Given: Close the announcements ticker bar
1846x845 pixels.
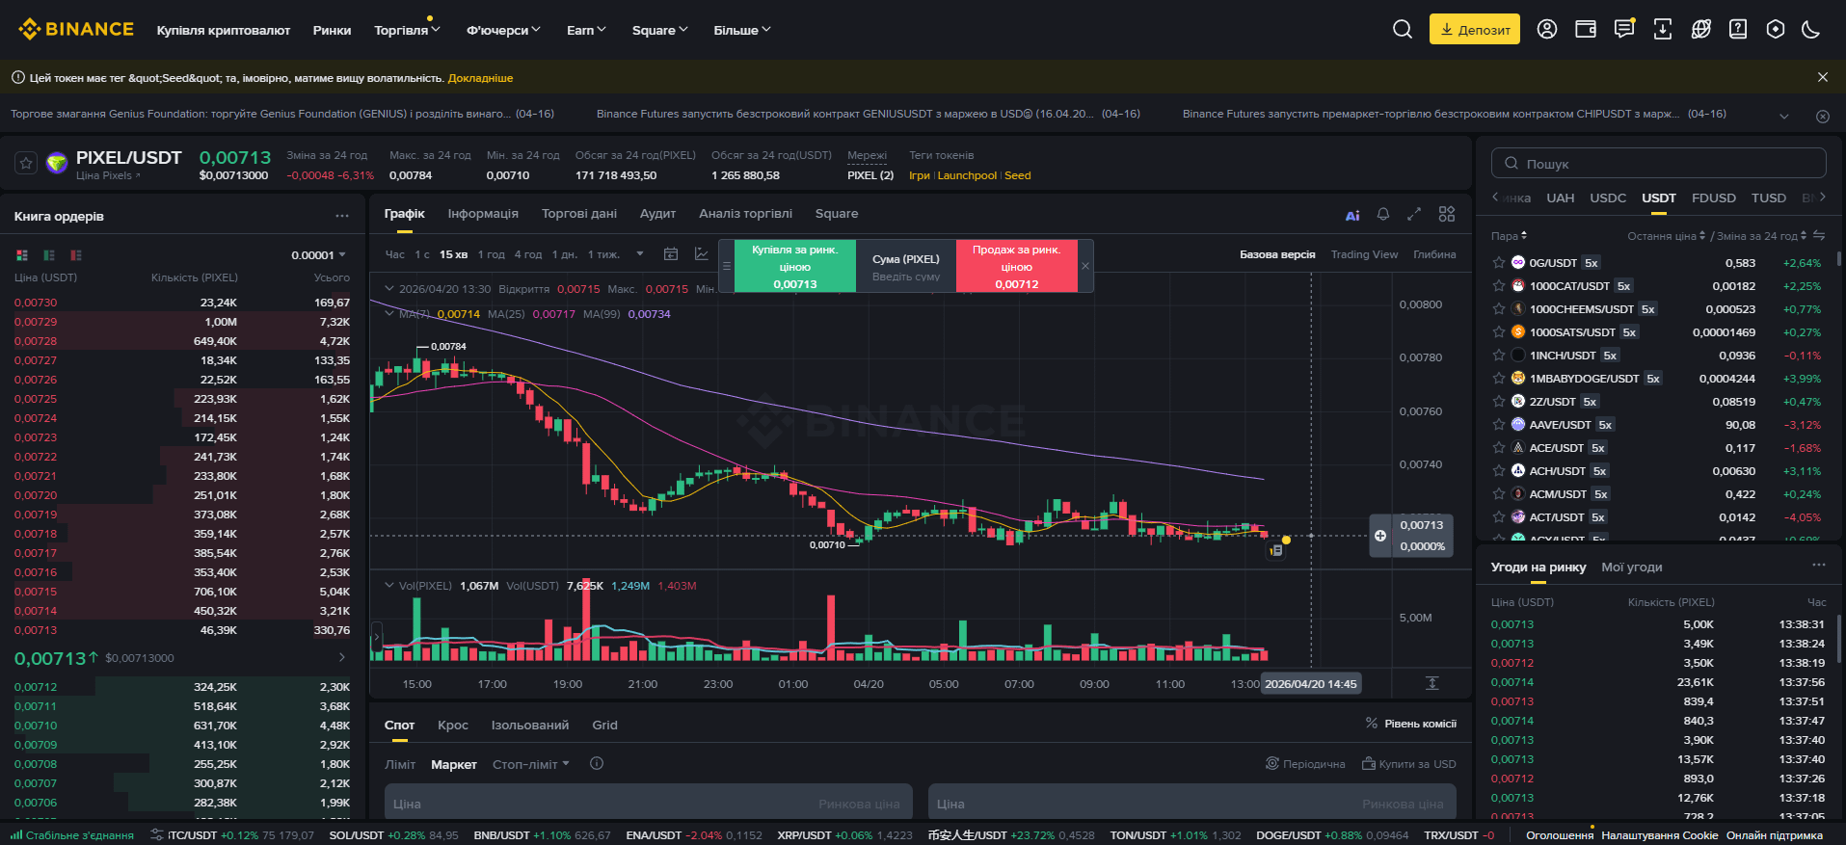Looking at the screenshot, I should [1822, 116].
